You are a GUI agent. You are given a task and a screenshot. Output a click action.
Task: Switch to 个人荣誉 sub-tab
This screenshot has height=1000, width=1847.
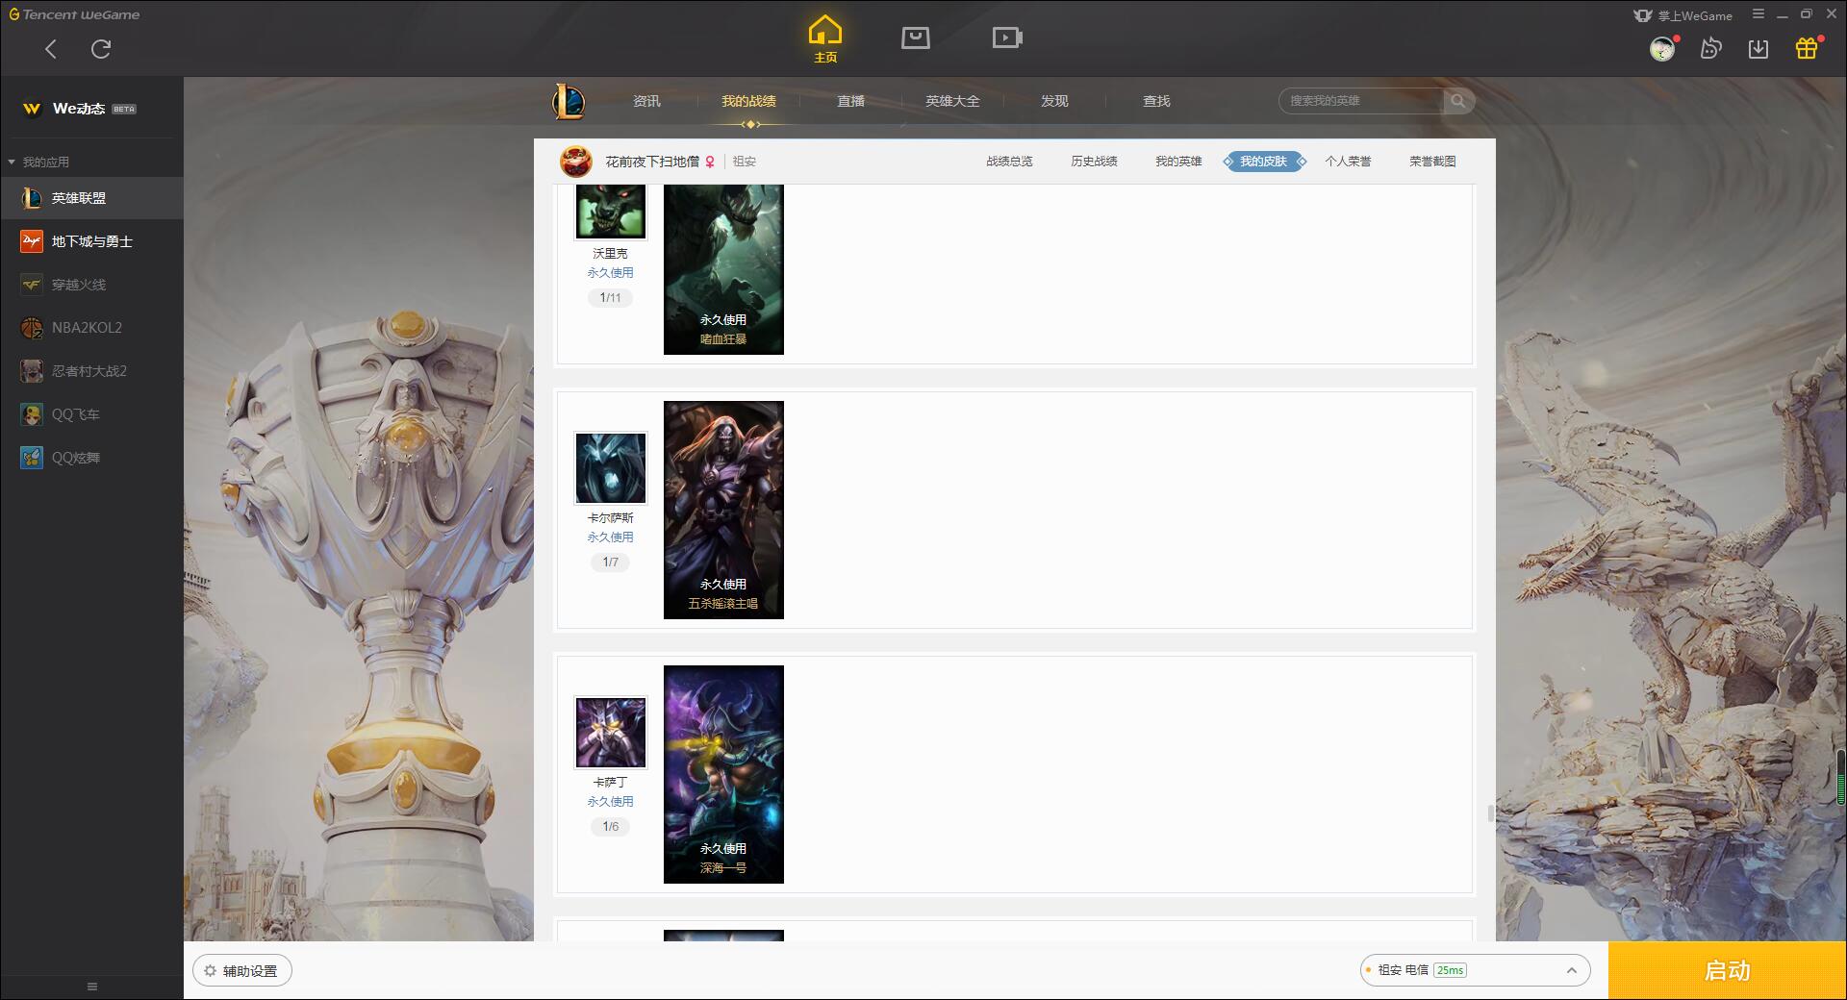click(x=1348, y=162)
